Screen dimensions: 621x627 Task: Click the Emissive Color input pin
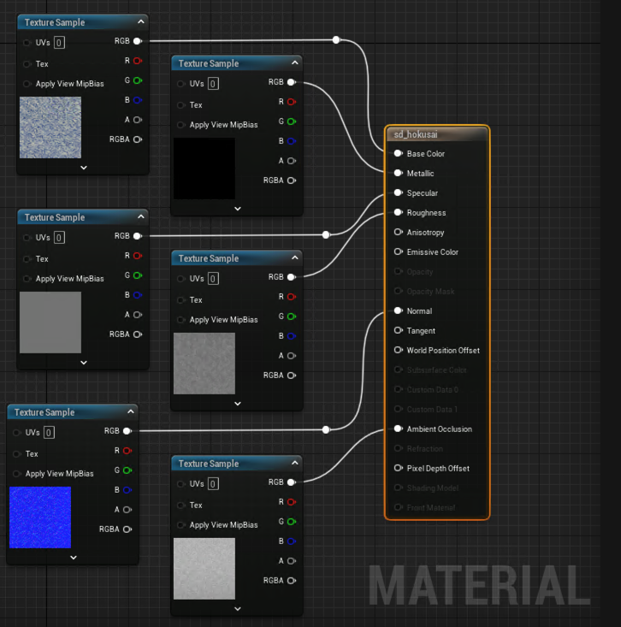pos(398,251)
